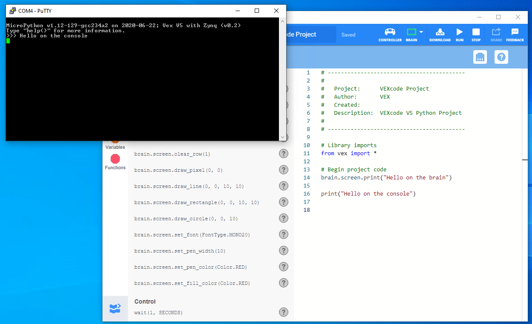
Task: Click inside the PuTTY terminal at cursor
Action: (8, 41)
